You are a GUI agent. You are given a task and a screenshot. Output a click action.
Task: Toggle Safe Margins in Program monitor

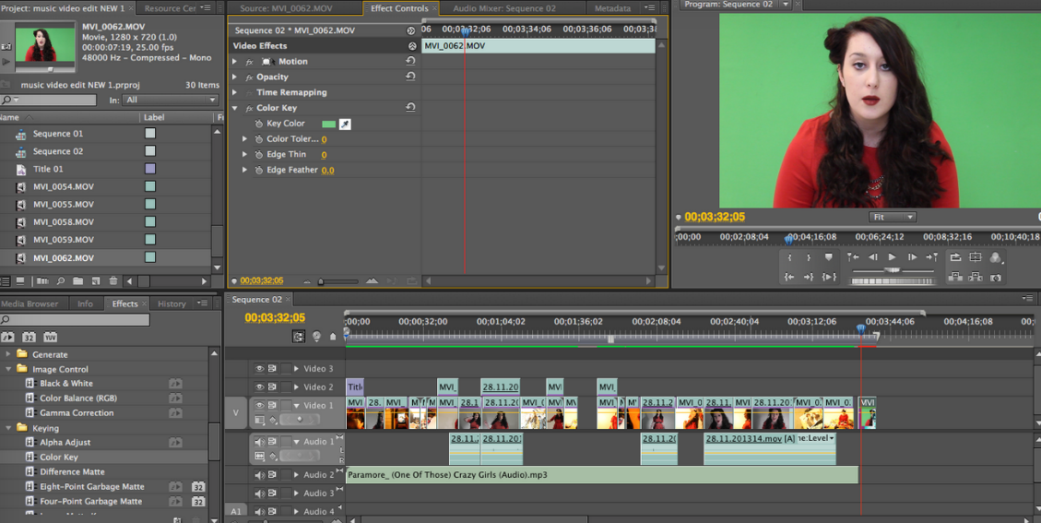tap(976, 257)
